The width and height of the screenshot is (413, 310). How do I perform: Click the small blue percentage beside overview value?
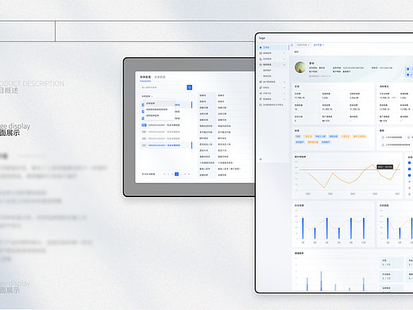click(x=394, y=98)
